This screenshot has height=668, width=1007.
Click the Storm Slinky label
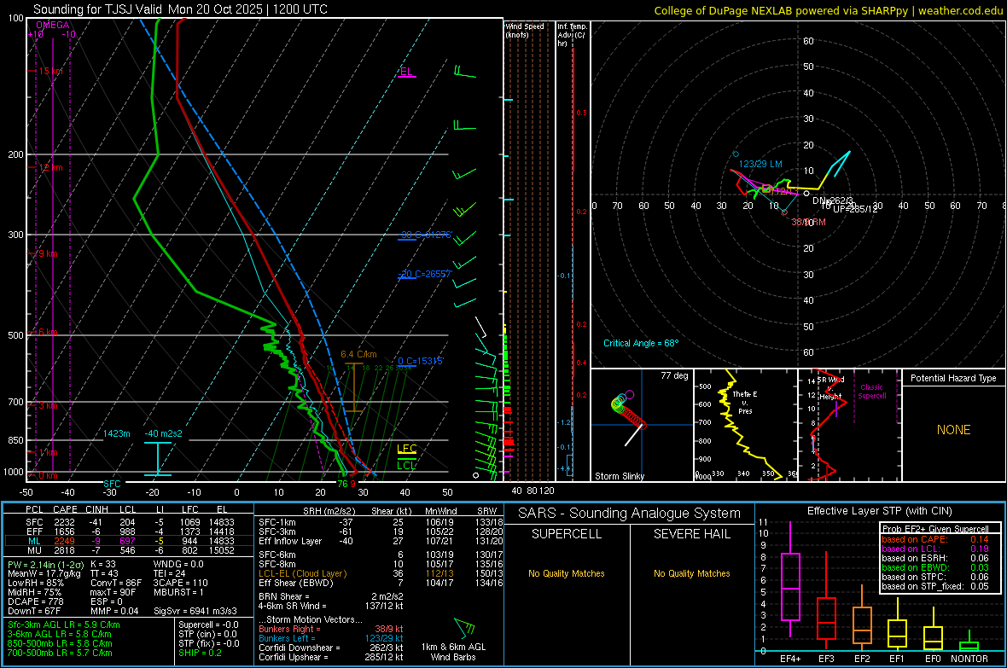pos(620,476)
